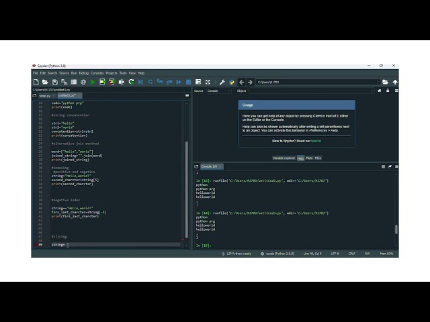Viewport: 430px width, 322px height.
Task: Save all files using the toolbar icon
Action: [64, 82]
